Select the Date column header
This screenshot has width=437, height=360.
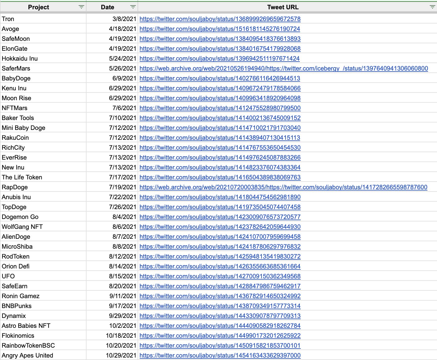click(112, 7)
